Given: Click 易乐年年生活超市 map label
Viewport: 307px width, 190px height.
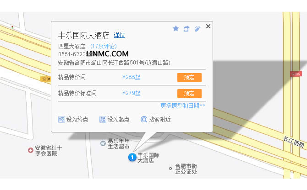Looking at the screenshot, I should (119, 143).
